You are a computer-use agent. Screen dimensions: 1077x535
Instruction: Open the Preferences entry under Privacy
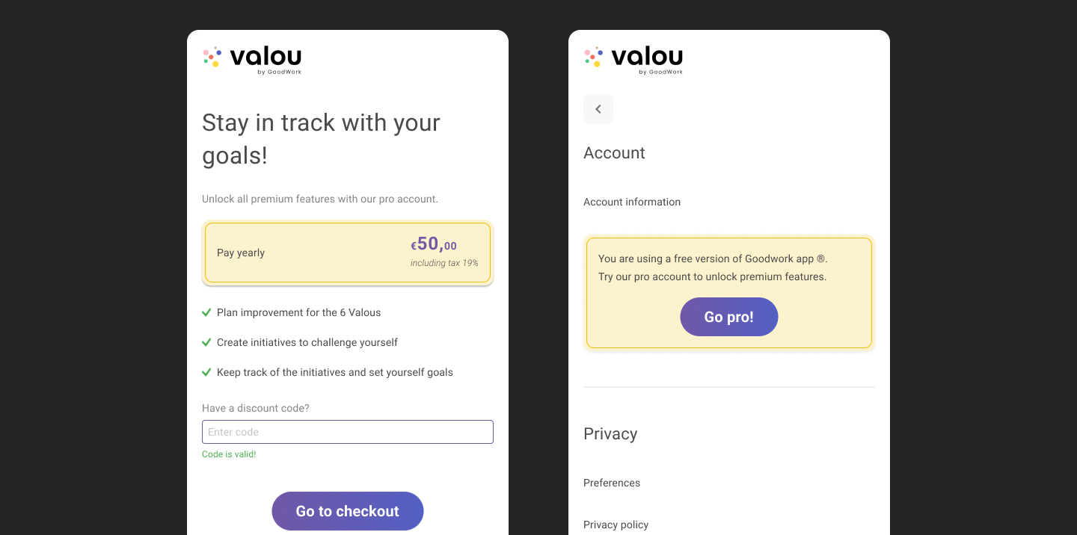(612, 483)
